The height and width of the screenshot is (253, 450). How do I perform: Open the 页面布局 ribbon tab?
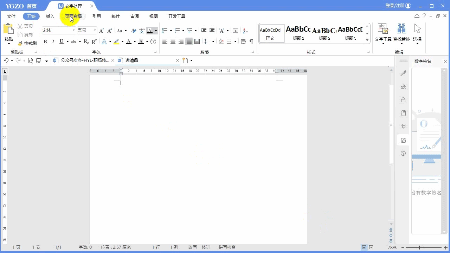(73, 17)
